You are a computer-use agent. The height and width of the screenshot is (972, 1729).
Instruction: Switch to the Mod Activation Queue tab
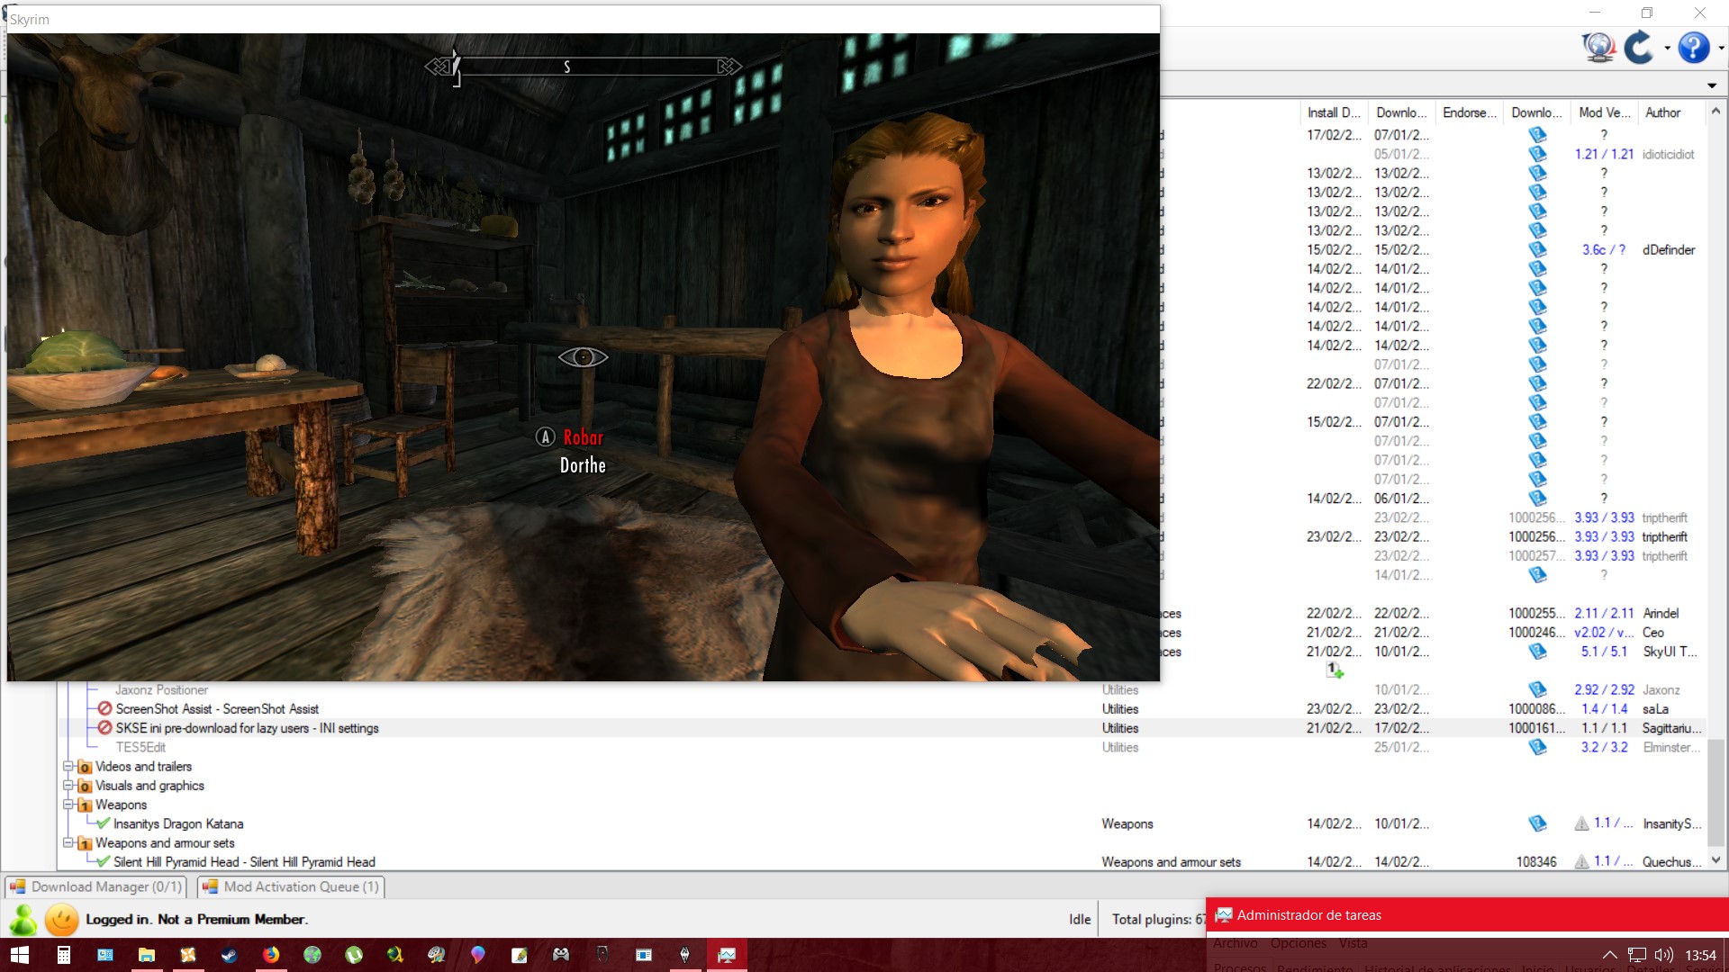[x=292, y=886]
